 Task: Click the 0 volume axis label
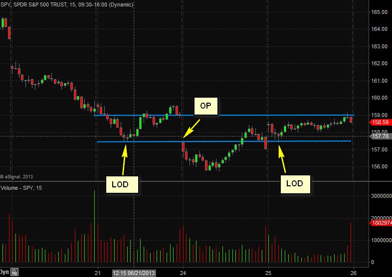click(373, 262)
